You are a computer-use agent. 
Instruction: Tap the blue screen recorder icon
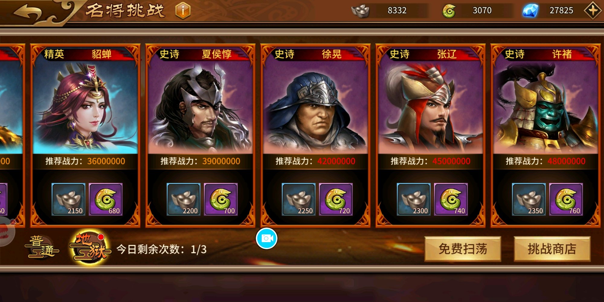click(x=267, y=239)
